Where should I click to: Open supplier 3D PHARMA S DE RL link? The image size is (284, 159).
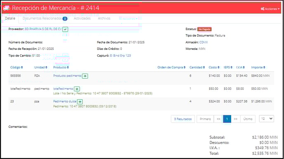[43, 29]
